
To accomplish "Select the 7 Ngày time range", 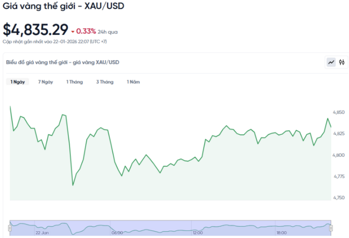I will pyautogui.click(x=46, y=82).
